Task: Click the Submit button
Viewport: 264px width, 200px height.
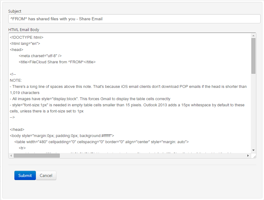Action: [25, 175]
